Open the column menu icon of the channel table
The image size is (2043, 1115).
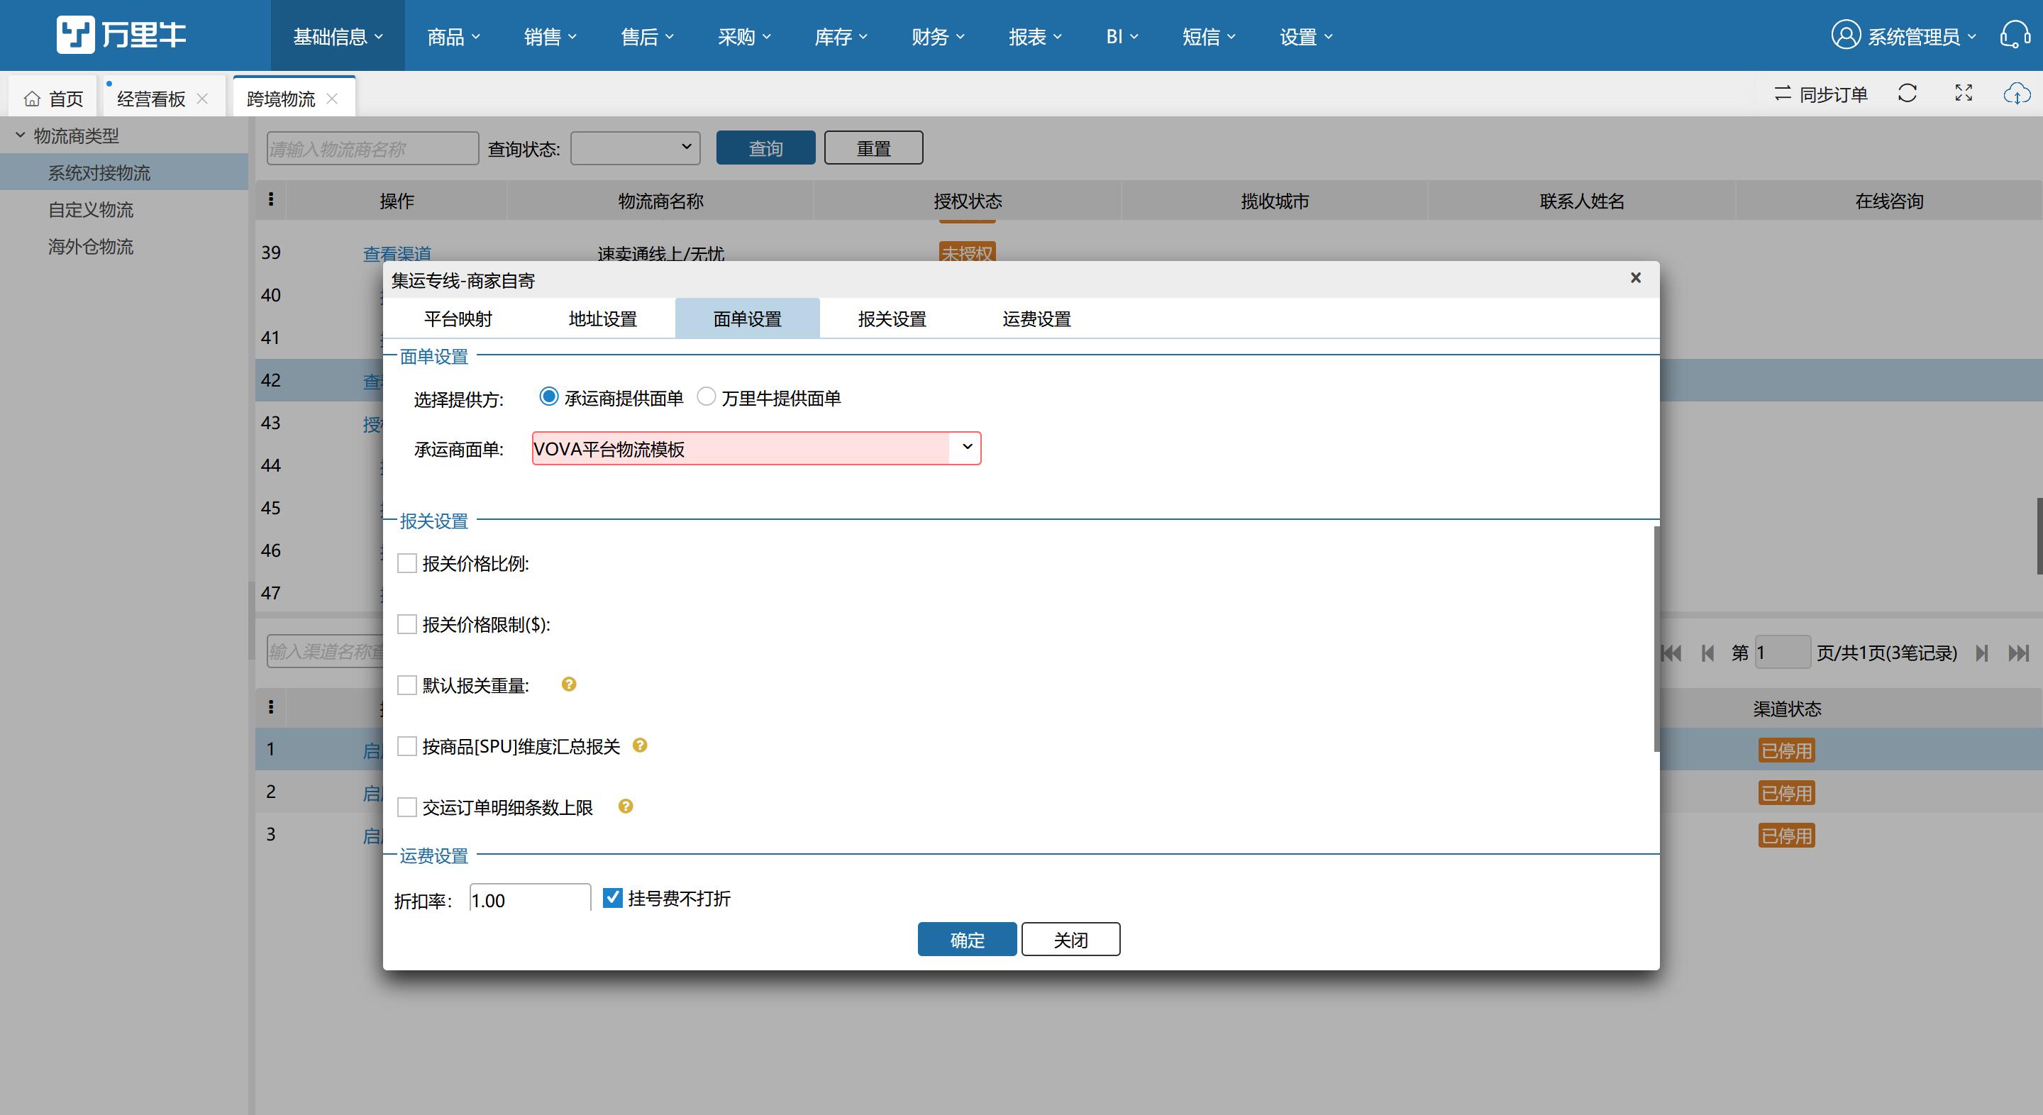click(270, 707)
